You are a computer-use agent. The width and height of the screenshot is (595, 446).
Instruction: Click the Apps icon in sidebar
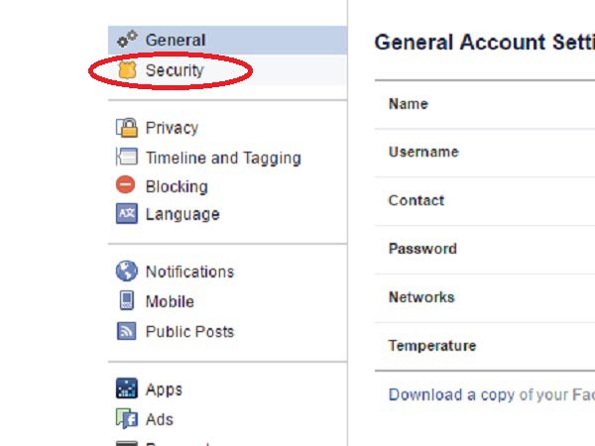click(x=126, y=390)
